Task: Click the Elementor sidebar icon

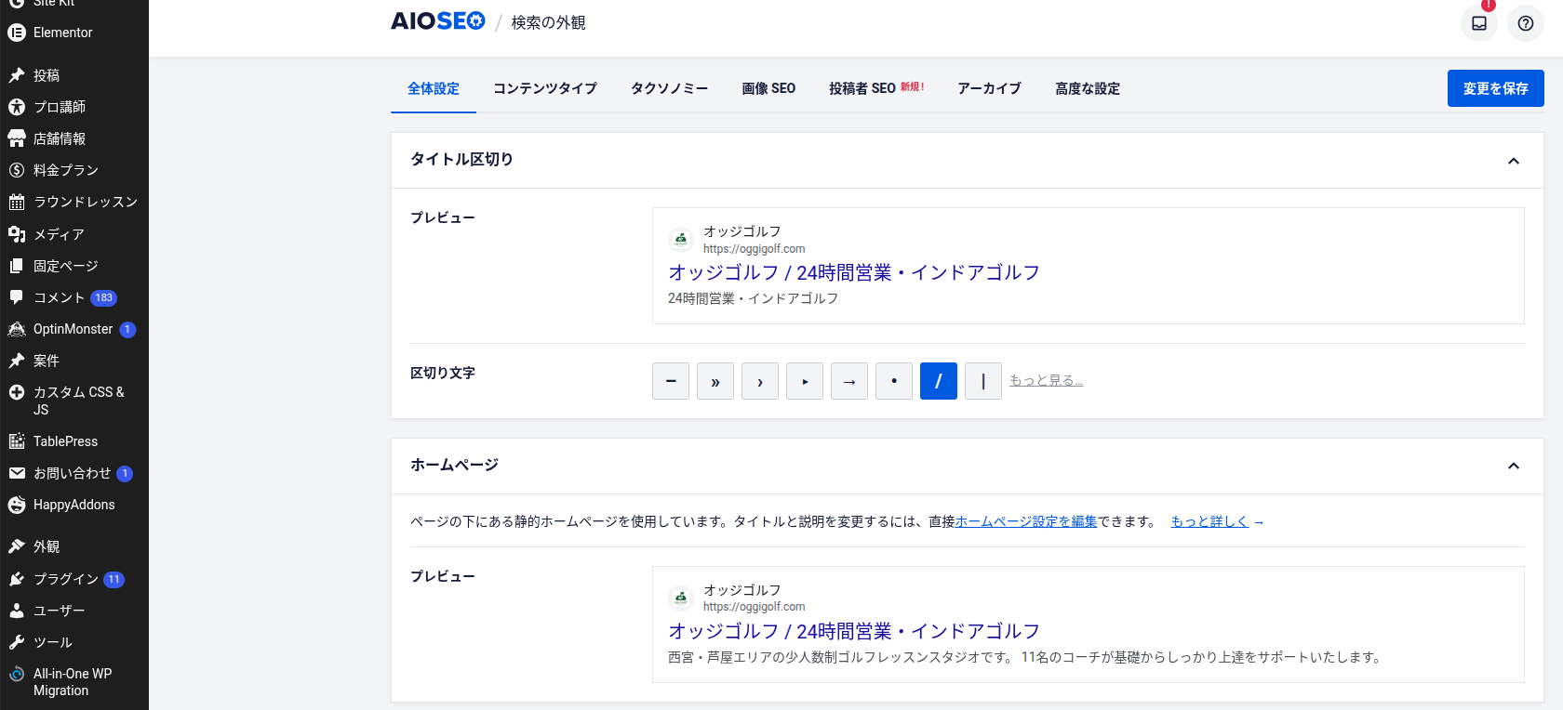Action: [x=17, y=33]
